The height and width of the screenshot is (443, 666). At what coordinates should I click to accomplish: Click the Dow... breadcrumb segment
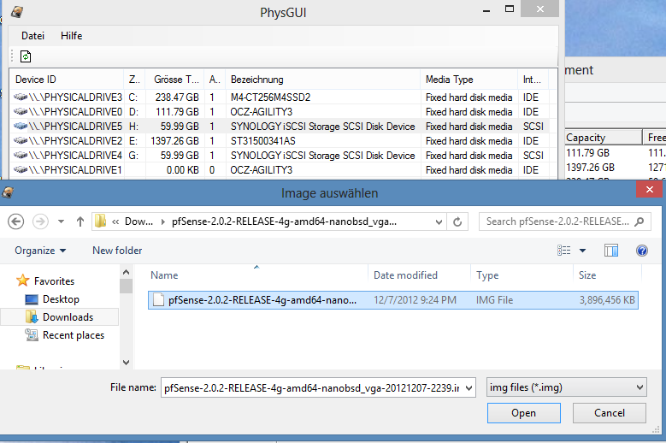(x=139, y=221)
